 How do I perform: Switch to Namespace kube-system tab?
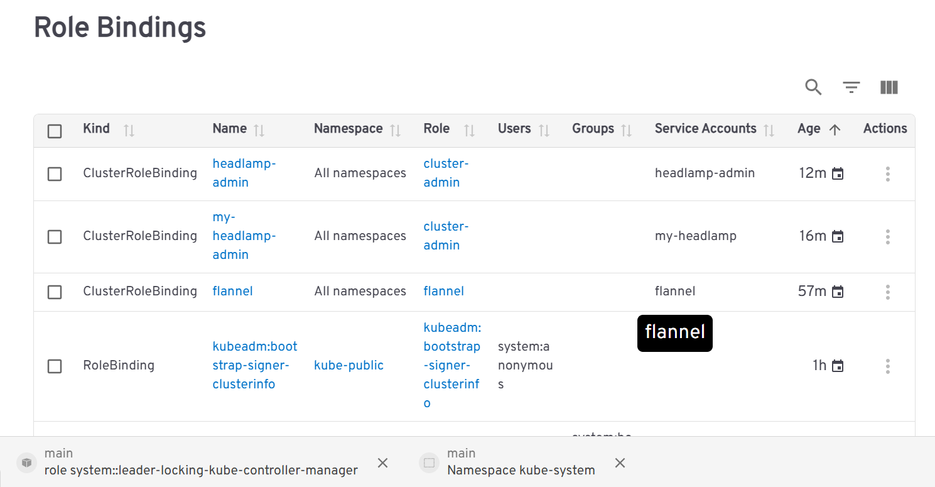pos(521,462)
